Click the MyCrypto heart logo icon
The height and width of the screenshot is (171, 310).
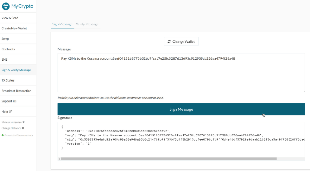[6, 6]
